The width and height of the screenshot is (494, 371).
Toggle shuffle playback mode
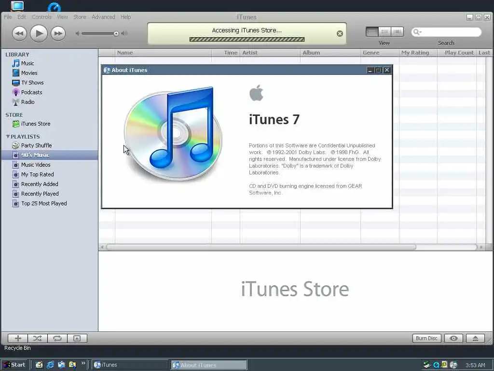tap(38, 339)
